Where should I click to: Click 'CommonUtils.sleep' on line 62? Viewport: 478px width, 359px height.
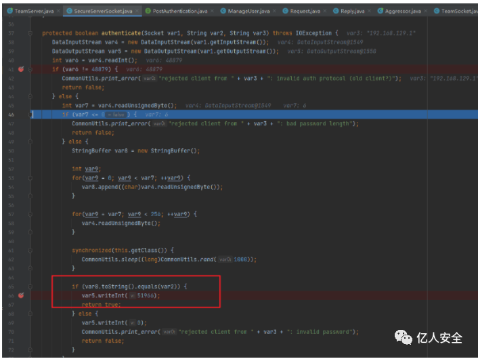click(109, 259)
